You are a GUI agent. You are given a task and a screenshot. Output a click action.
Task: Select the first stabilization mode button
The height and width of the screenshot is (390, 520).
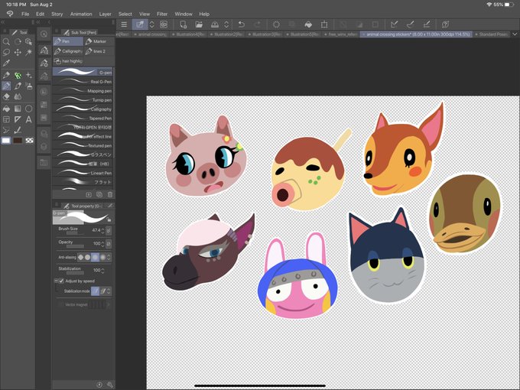95,291
